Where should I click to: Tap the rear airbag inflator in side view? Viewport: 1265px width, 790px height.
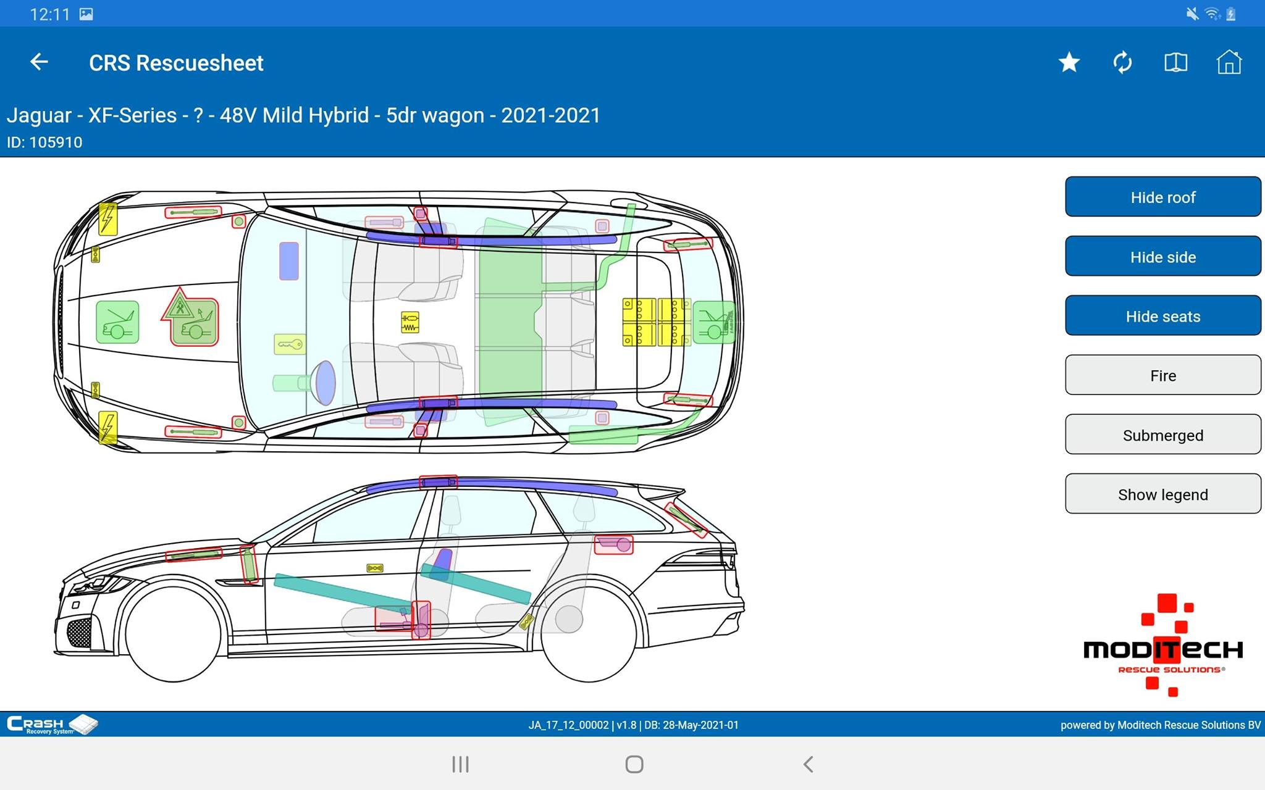tap(614, 544)
